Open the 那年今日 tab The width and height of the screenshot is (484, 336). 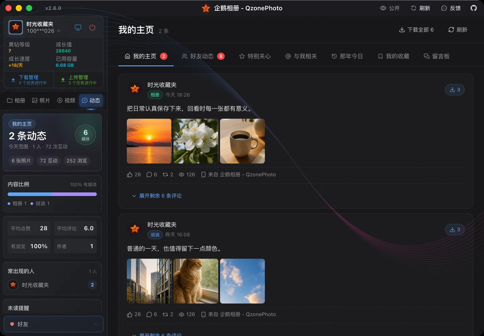click(347, 56)
